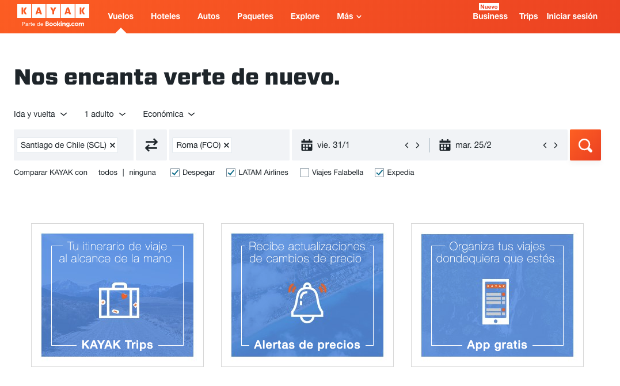Image resolution: width=620 pixels, height=386 pixels.
Task: Open the search flights magnifying glass button
Action: [585, 145]
